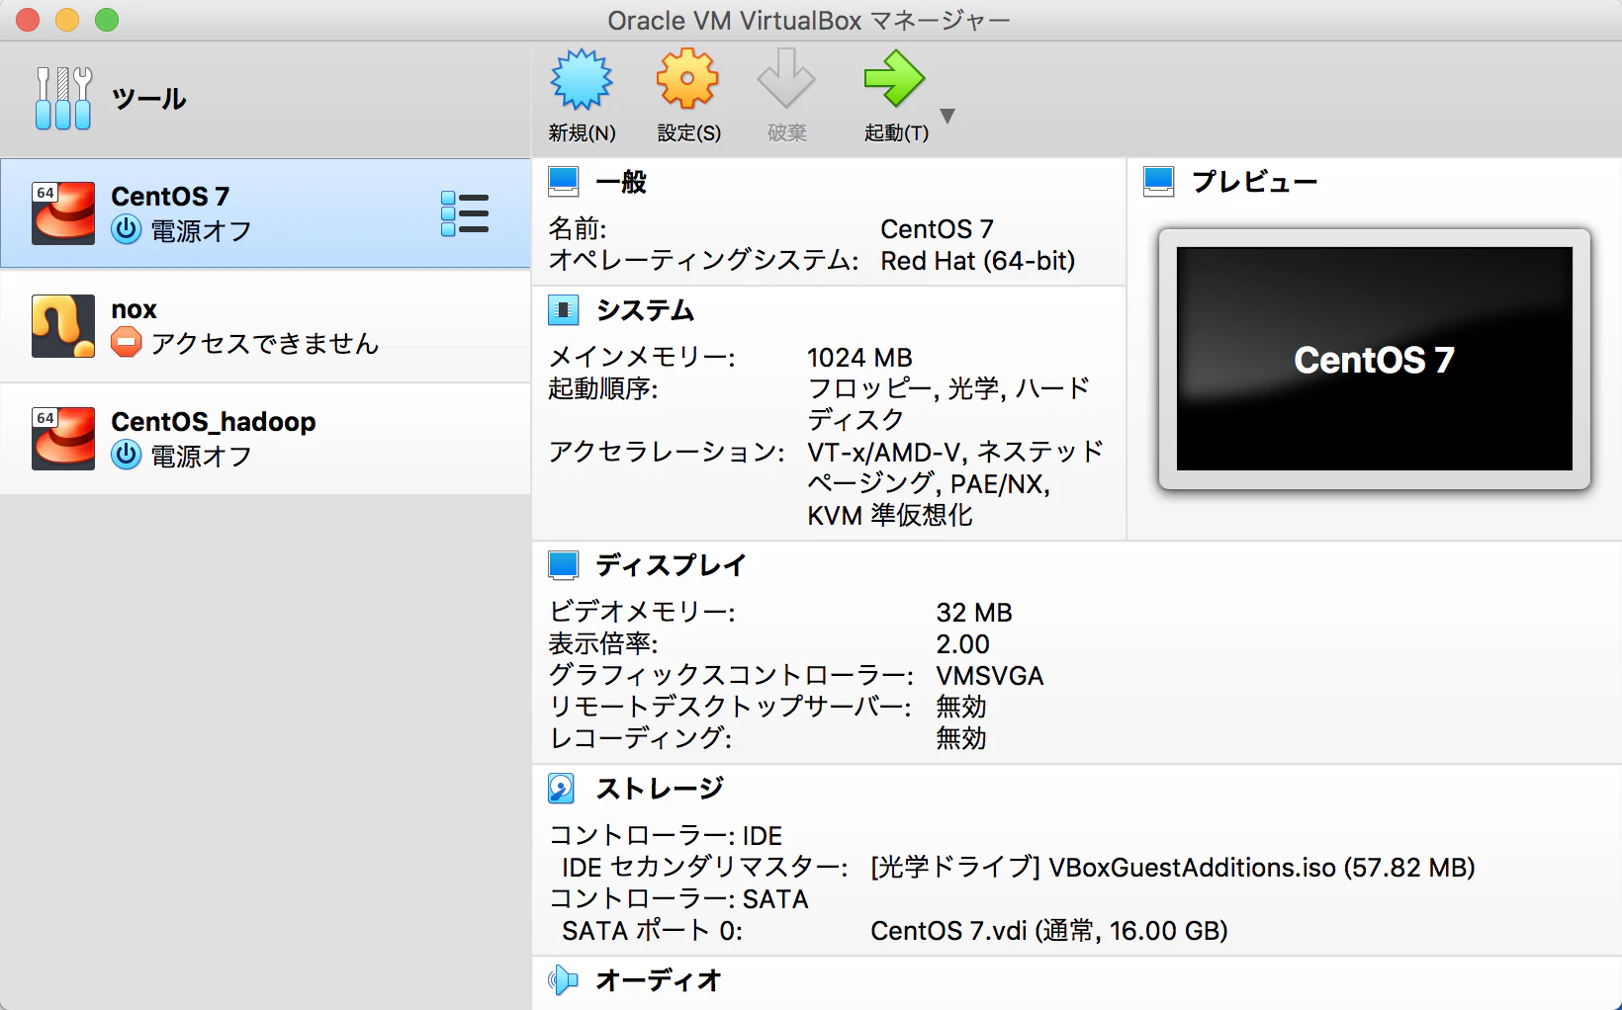Start the VM with the 起動 arrow icon
This screenshot has width=1622, height=1010.
coord(893,77)
